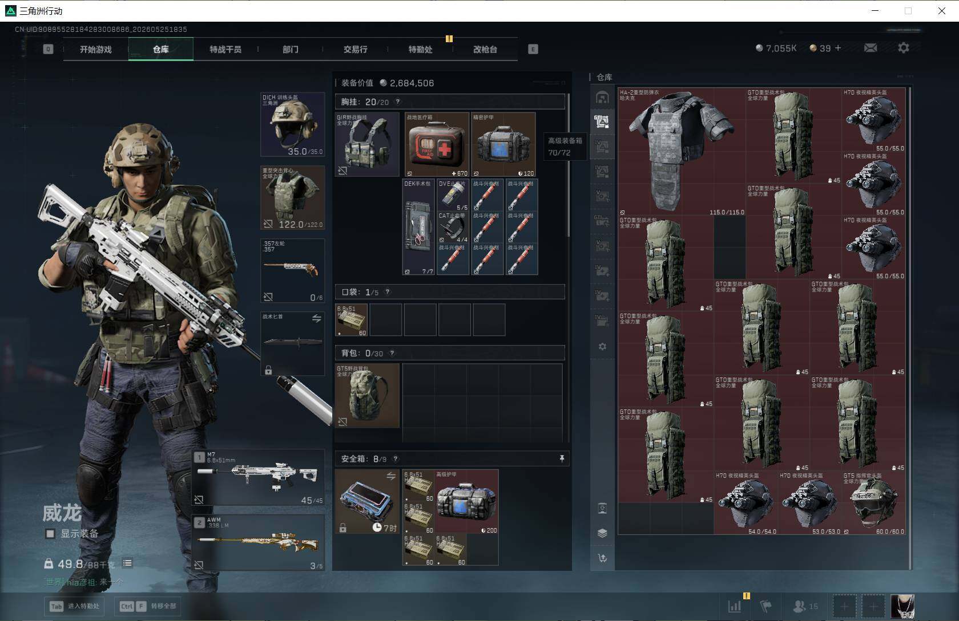Viewport: 959px width, 621px height.
Task: Click the operator name 威龙
Action: (62, 513)
